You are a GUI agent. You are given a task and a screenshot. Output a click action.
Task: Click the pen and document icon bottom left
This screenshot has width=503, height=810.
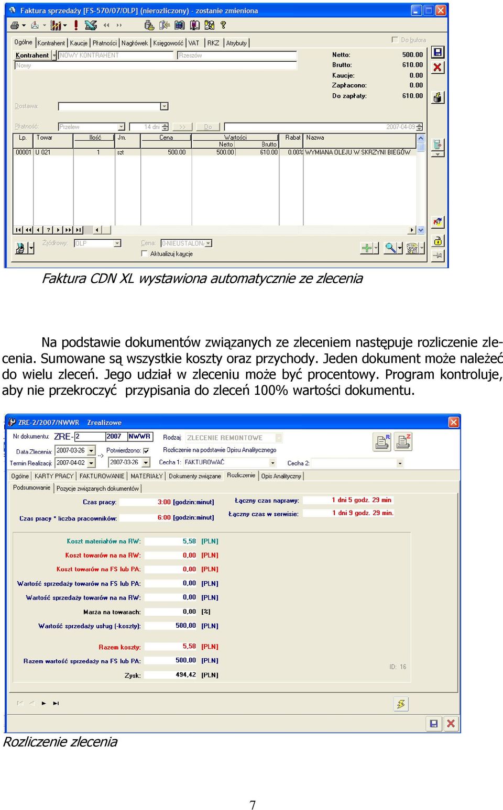point(20,248)
